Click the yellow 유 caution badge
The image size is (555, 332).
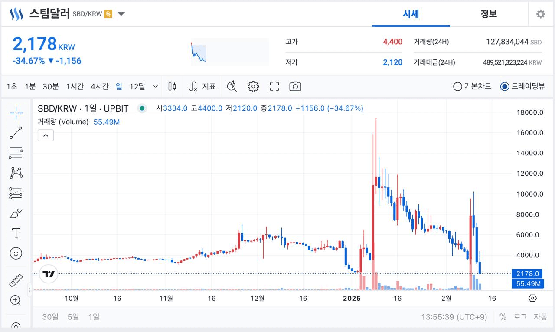point(108,14)
